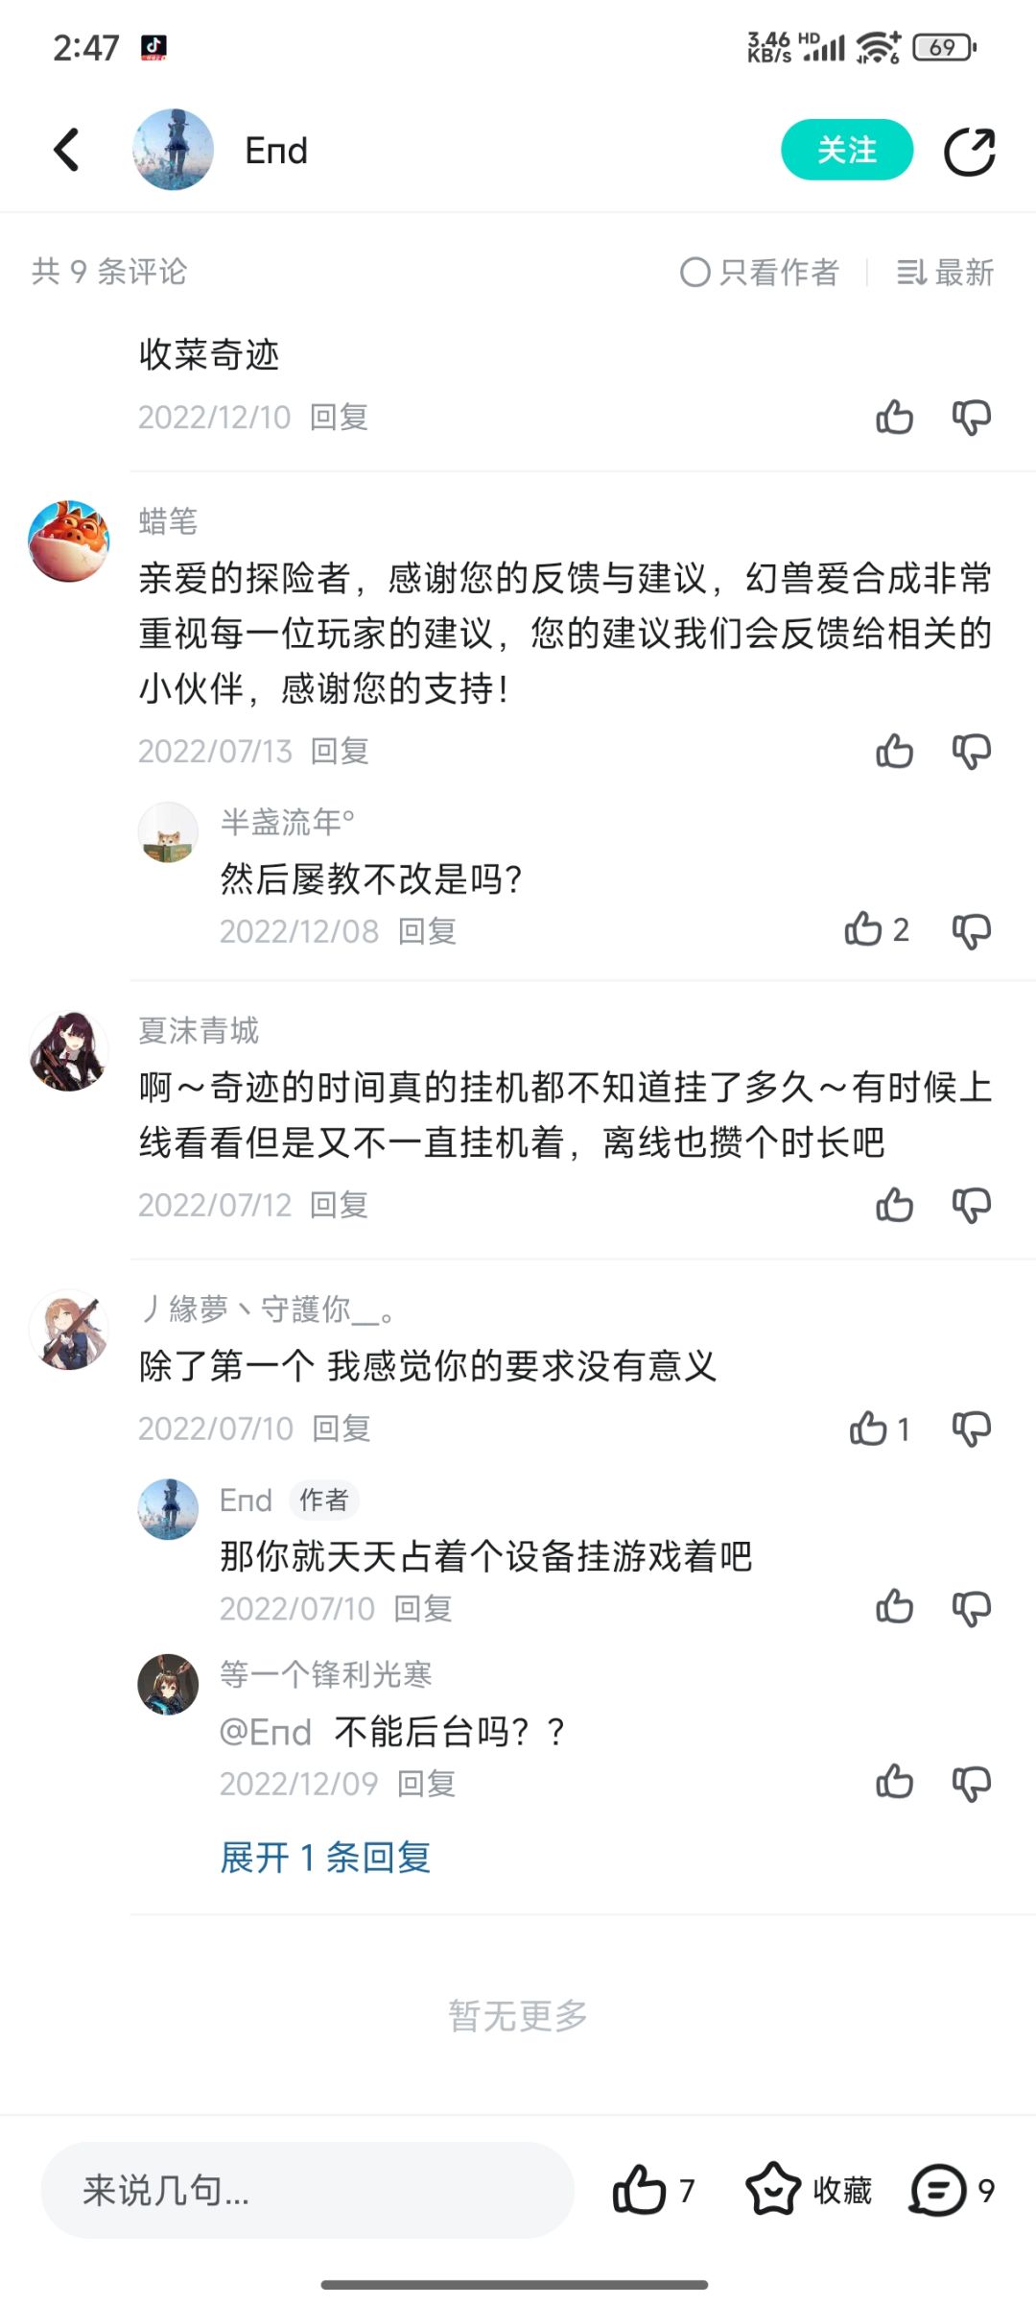
Task: Open comments via the bottom bubble icon
Action: point(937,2190)
